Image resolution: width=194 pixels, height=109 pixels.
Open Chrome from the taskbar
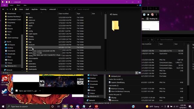71,106
